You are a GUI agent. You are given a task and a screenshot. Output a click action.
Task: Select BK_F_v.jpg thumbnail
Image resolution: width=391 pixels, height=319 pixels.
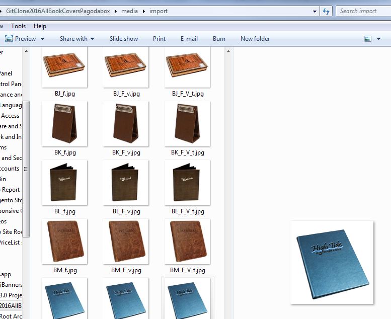coord(126,124)
